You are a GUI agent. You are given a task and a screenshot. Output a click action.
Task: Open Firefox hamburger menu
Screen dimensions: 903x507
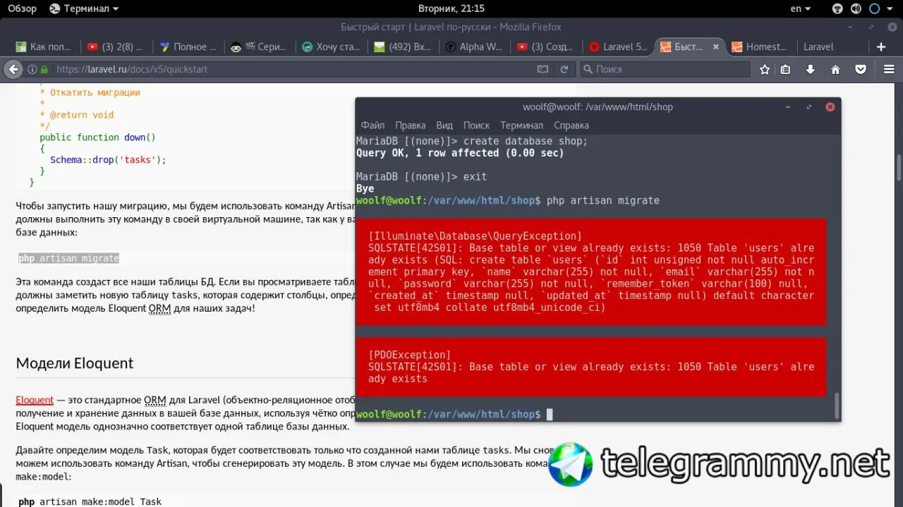889,69
